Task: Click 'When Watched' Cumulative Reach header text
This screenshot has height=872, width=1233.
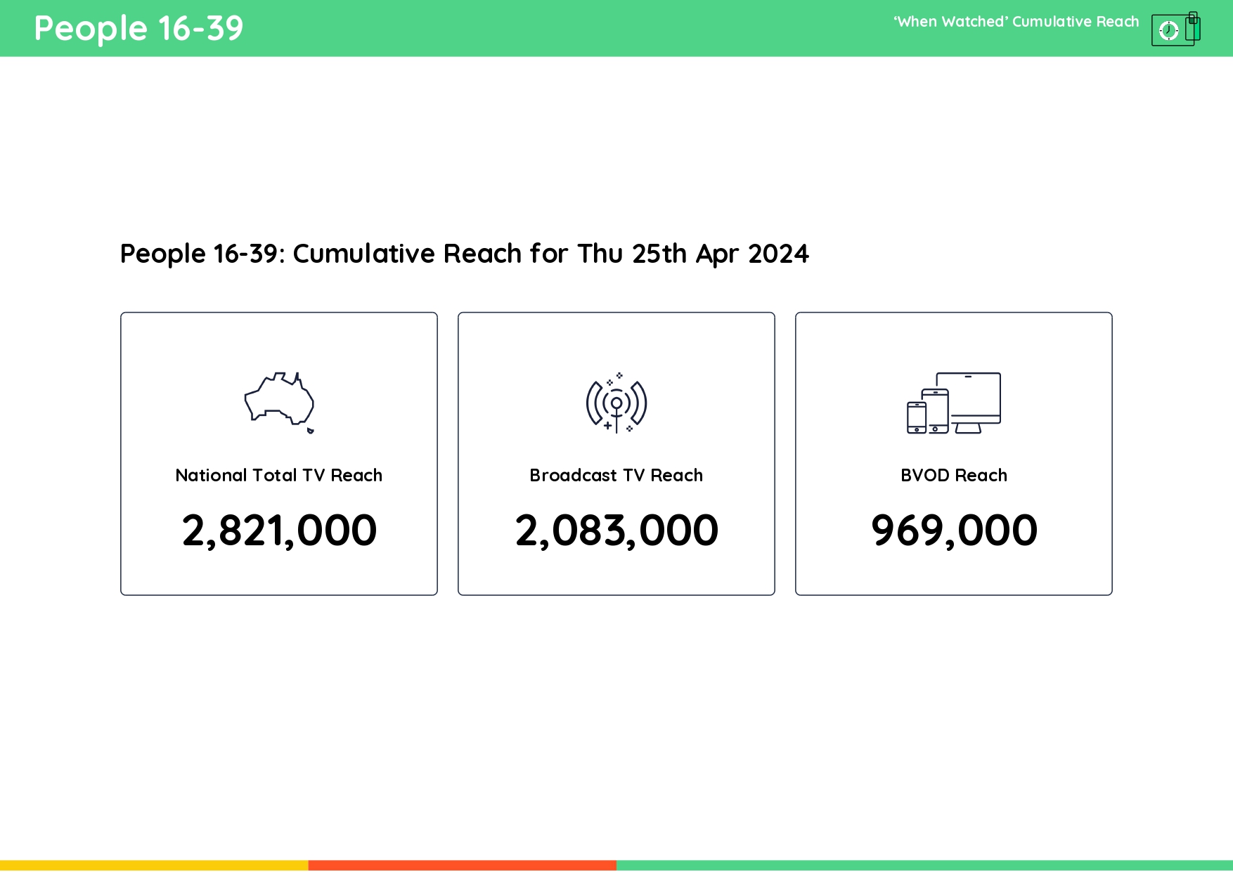Action: pos(1016,22)
